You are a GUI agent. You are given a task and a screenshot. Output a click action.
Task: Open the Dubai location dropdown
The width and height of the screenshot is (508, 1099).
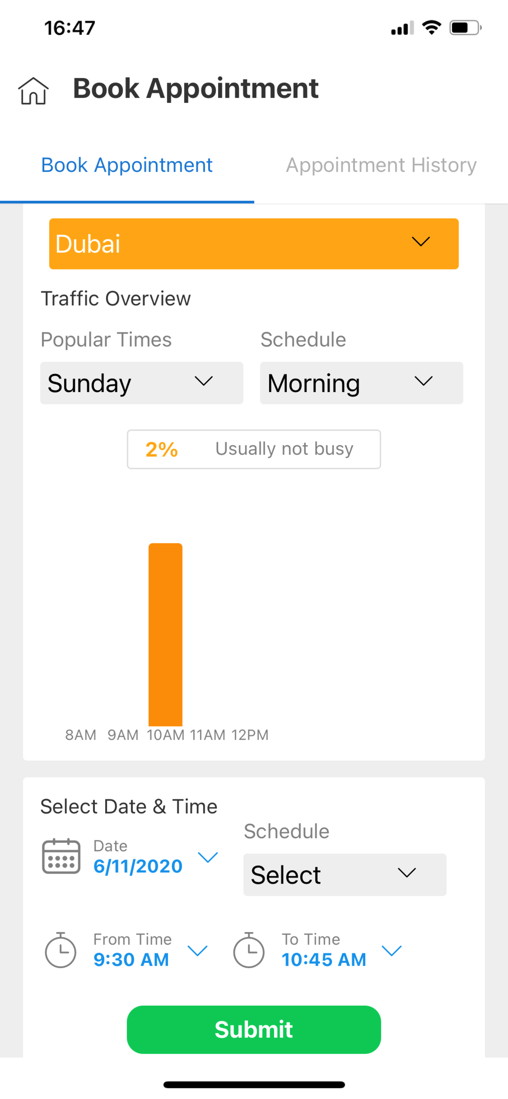(x=254, y=244)
